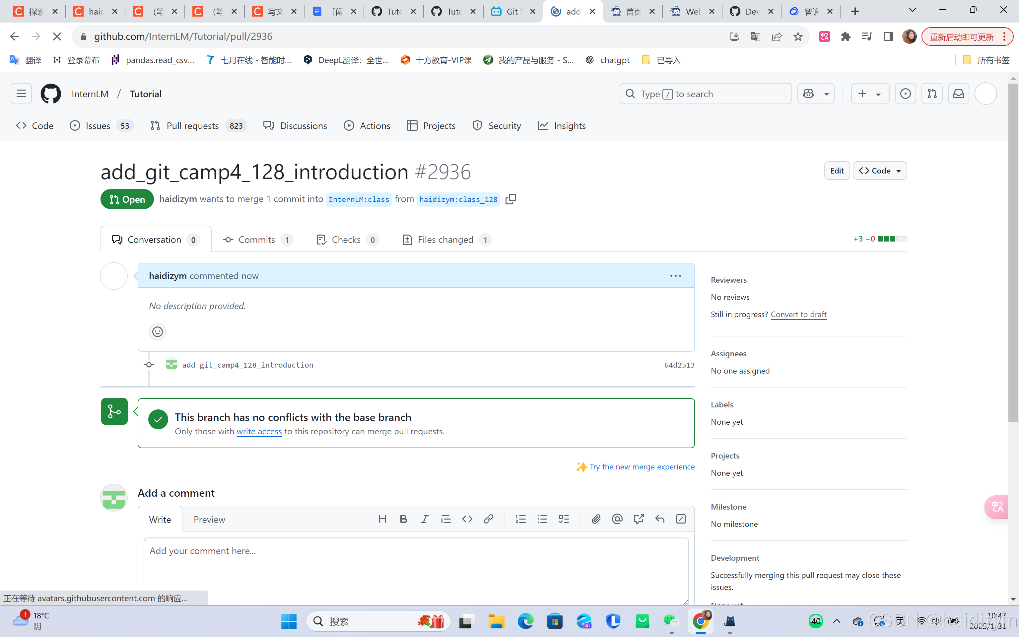The height and width of the screenshot is (637, 1019).
Task: Copy the head branch name via the copy icon
Action: 511,199
